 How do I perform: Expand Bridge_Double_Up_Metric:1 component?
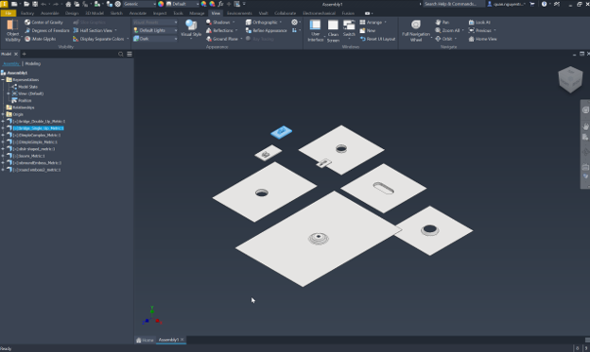tap(3, 122)
